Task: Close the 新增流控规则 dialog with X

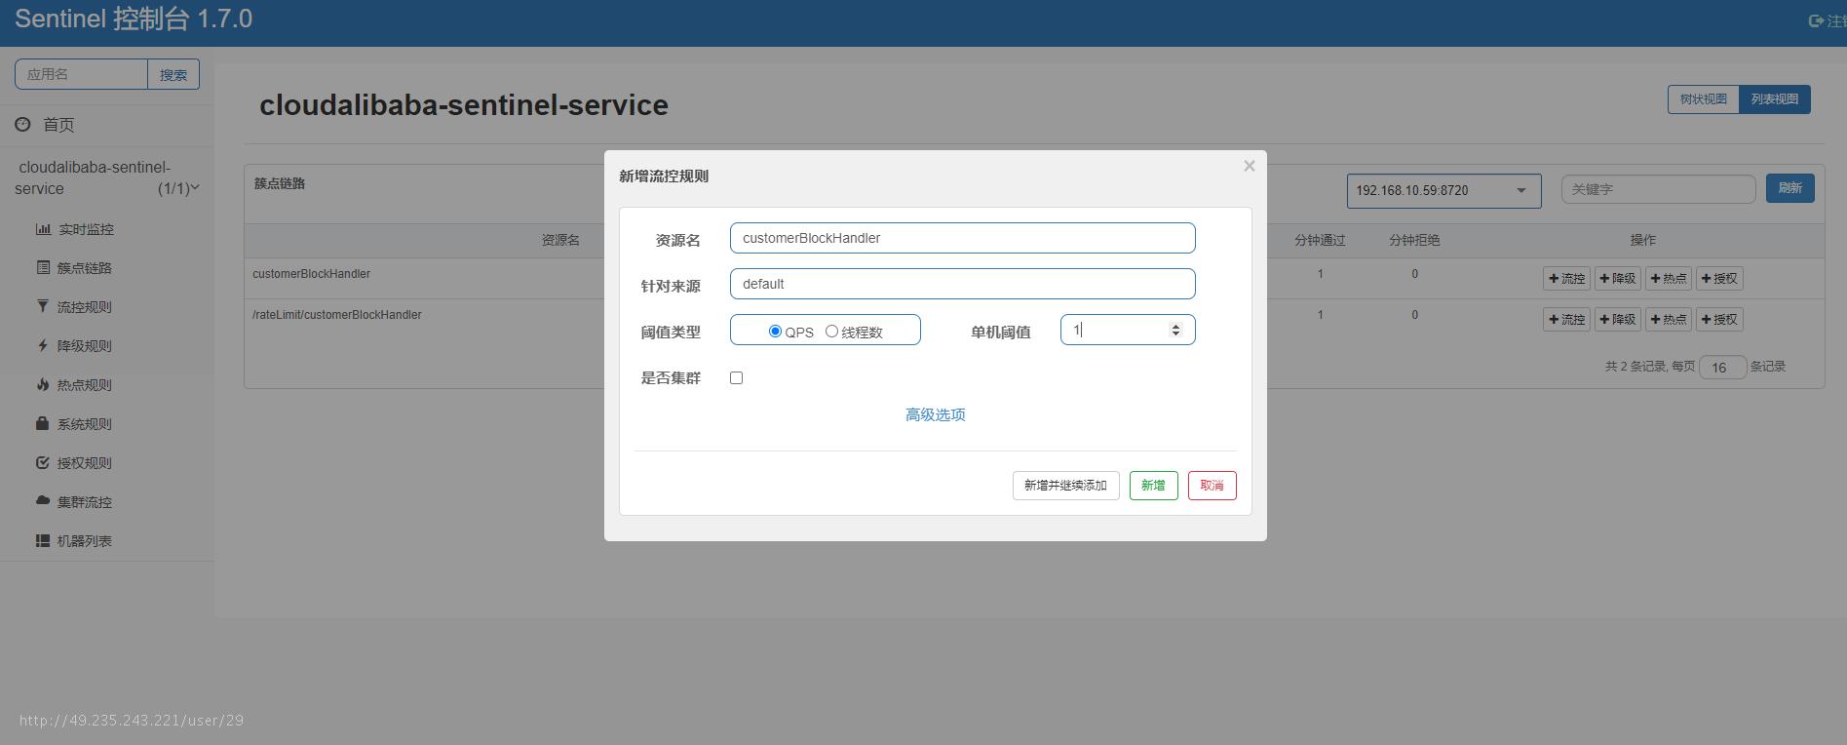Action: (1249, 166)
